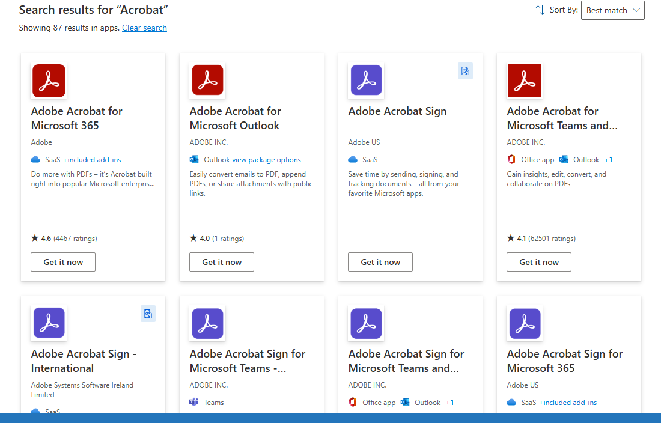Viewport: 661px width, 423px height.
Task: Click SaaS cloud icon on Acrobat Sign for 365
Action: [511, 402]
